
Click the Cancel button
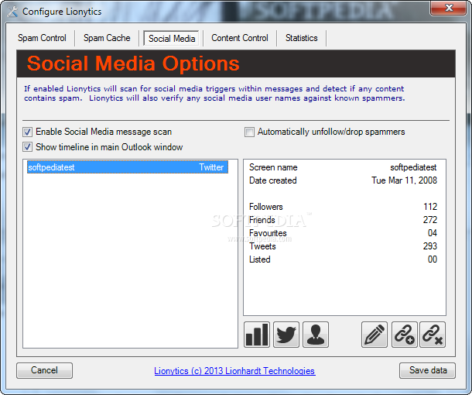click(x=44, y=370)
